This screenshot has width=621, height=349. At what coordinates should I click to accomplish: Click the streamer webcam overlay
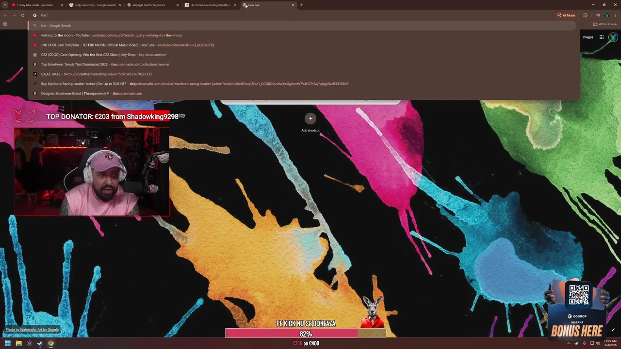point(92,172)
